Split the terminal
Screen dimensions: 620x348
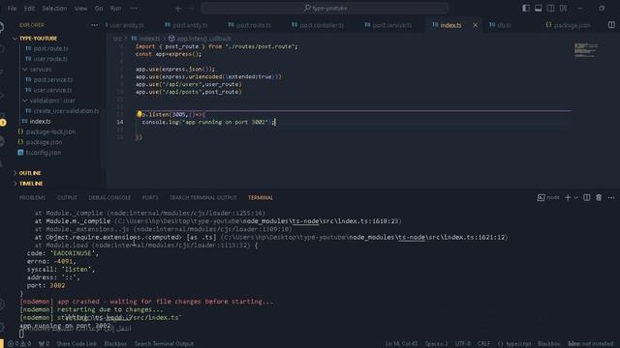[x=587, y=197]
